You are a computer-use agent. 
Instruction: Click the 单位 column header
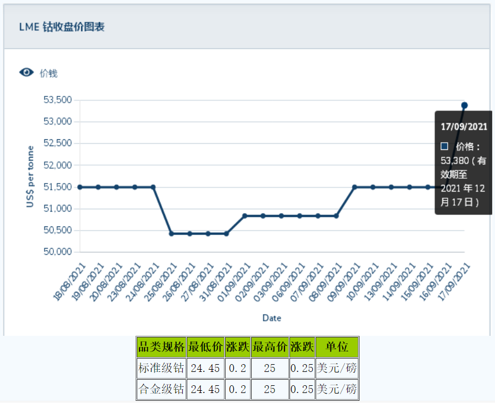coord(337,347)
